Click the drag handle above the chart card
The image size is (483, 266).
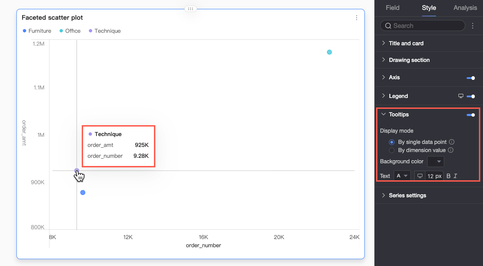pos(190,9)
